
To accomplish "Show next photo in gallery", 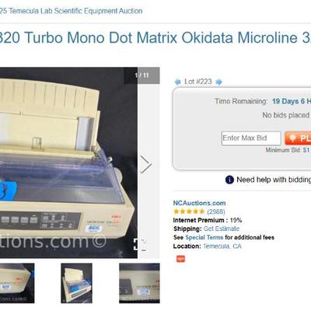I will 146,164.
